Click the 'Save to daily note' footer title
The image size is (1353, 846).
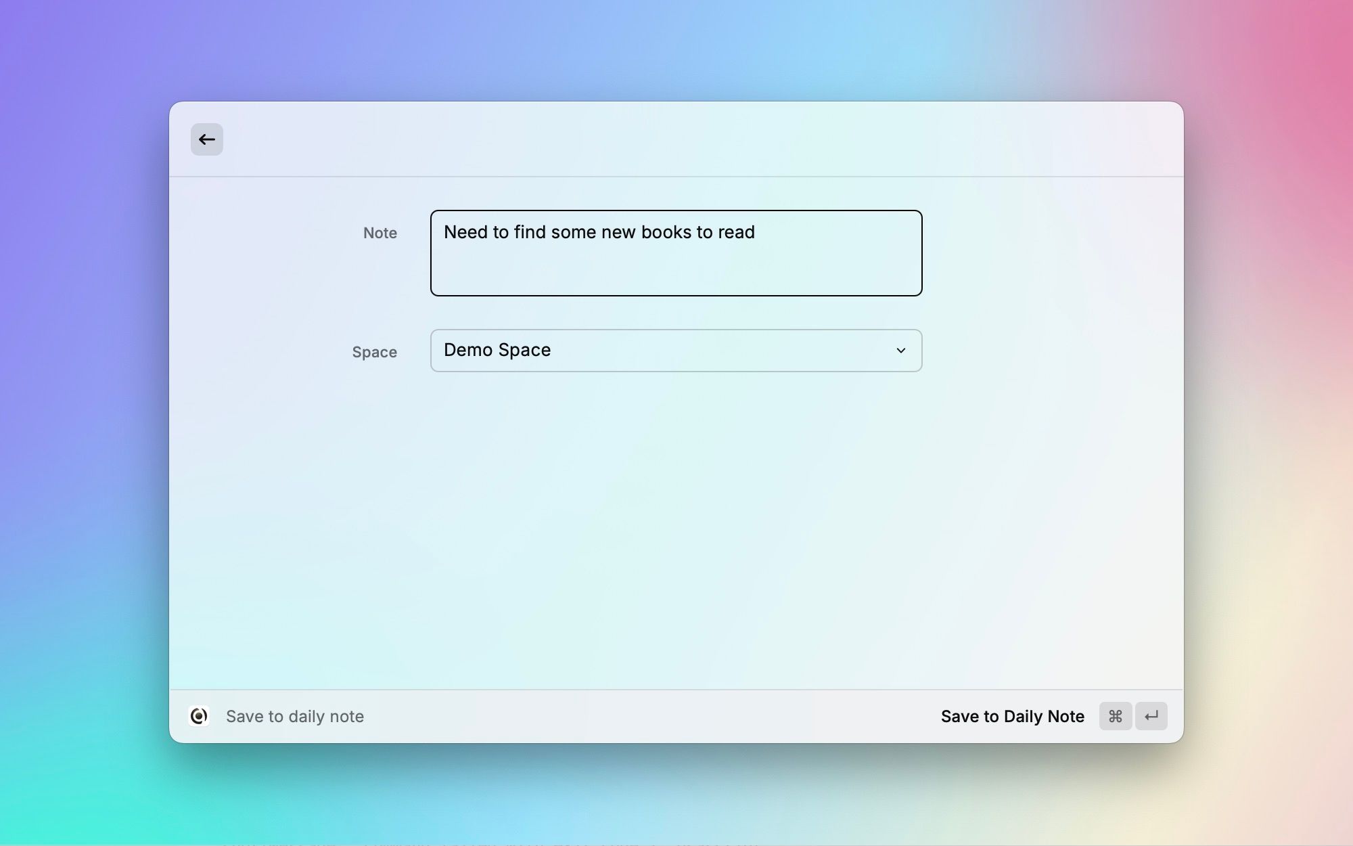[x=295, y=716]
